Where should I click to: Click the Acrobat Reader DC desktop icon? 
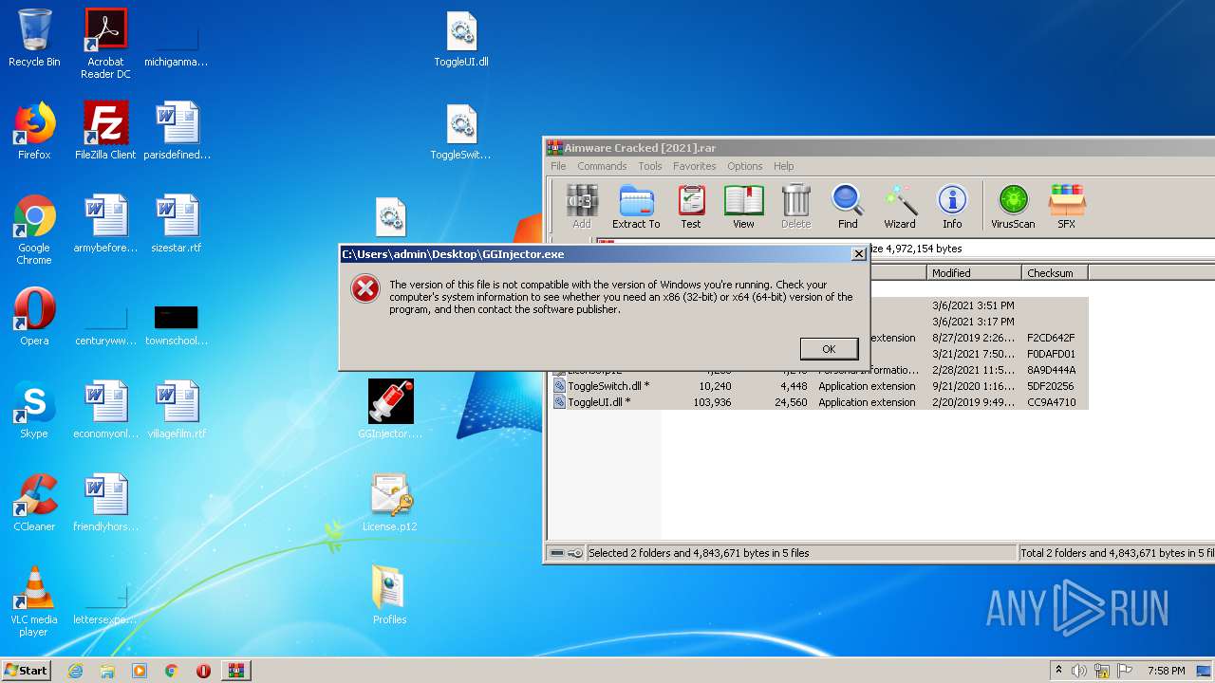coord(105,44)
